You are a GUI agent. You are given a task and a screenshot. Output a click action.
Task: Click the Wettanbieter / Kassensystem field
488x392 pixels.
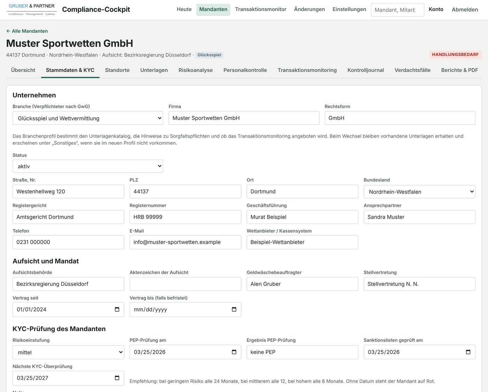click(x=302, y=242)
